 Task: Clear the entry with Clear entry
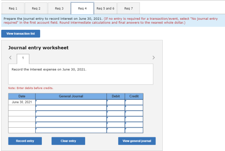click(x=68, y=141)
